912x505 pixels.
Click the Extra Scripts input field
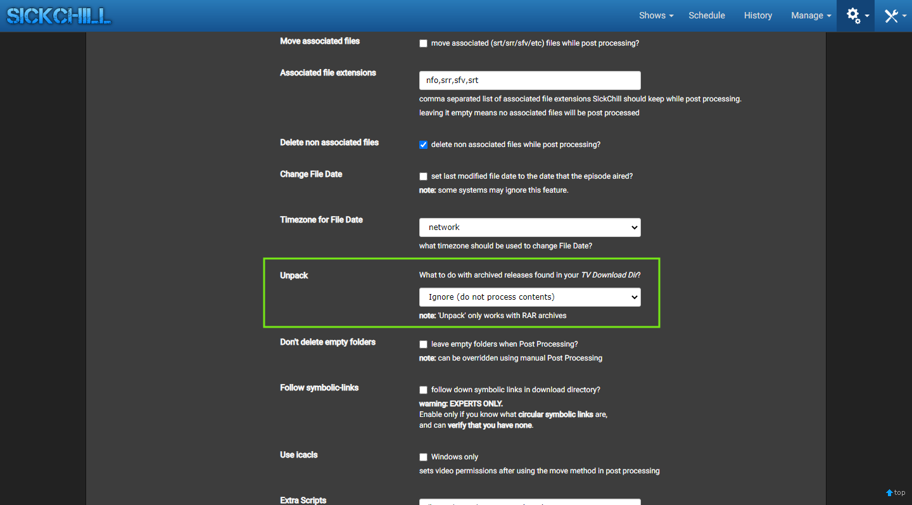click(529, 502)
